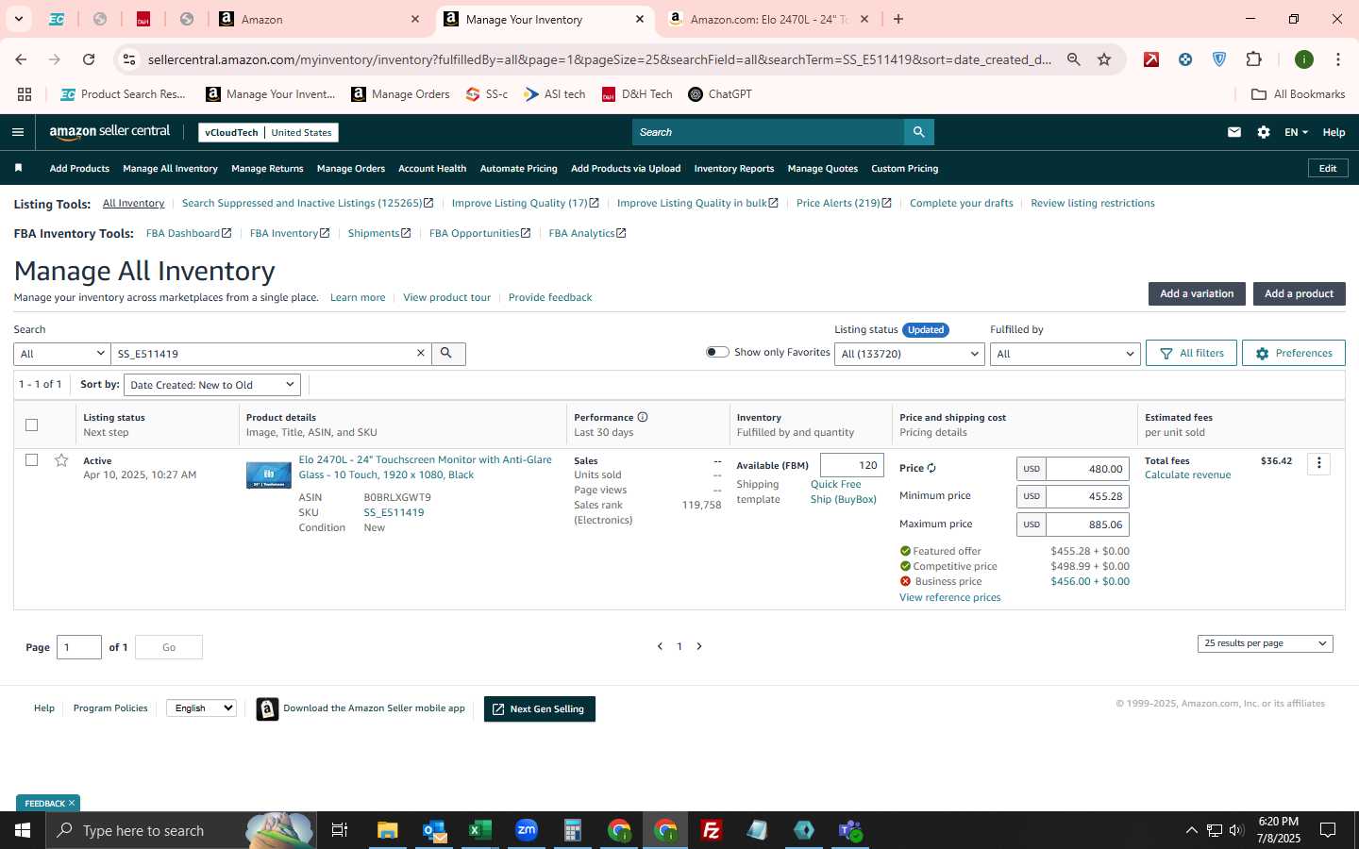This screenshot has height=849, width=1359.
Task: Click View reference prices link
Action: click(x=949, y=597)
